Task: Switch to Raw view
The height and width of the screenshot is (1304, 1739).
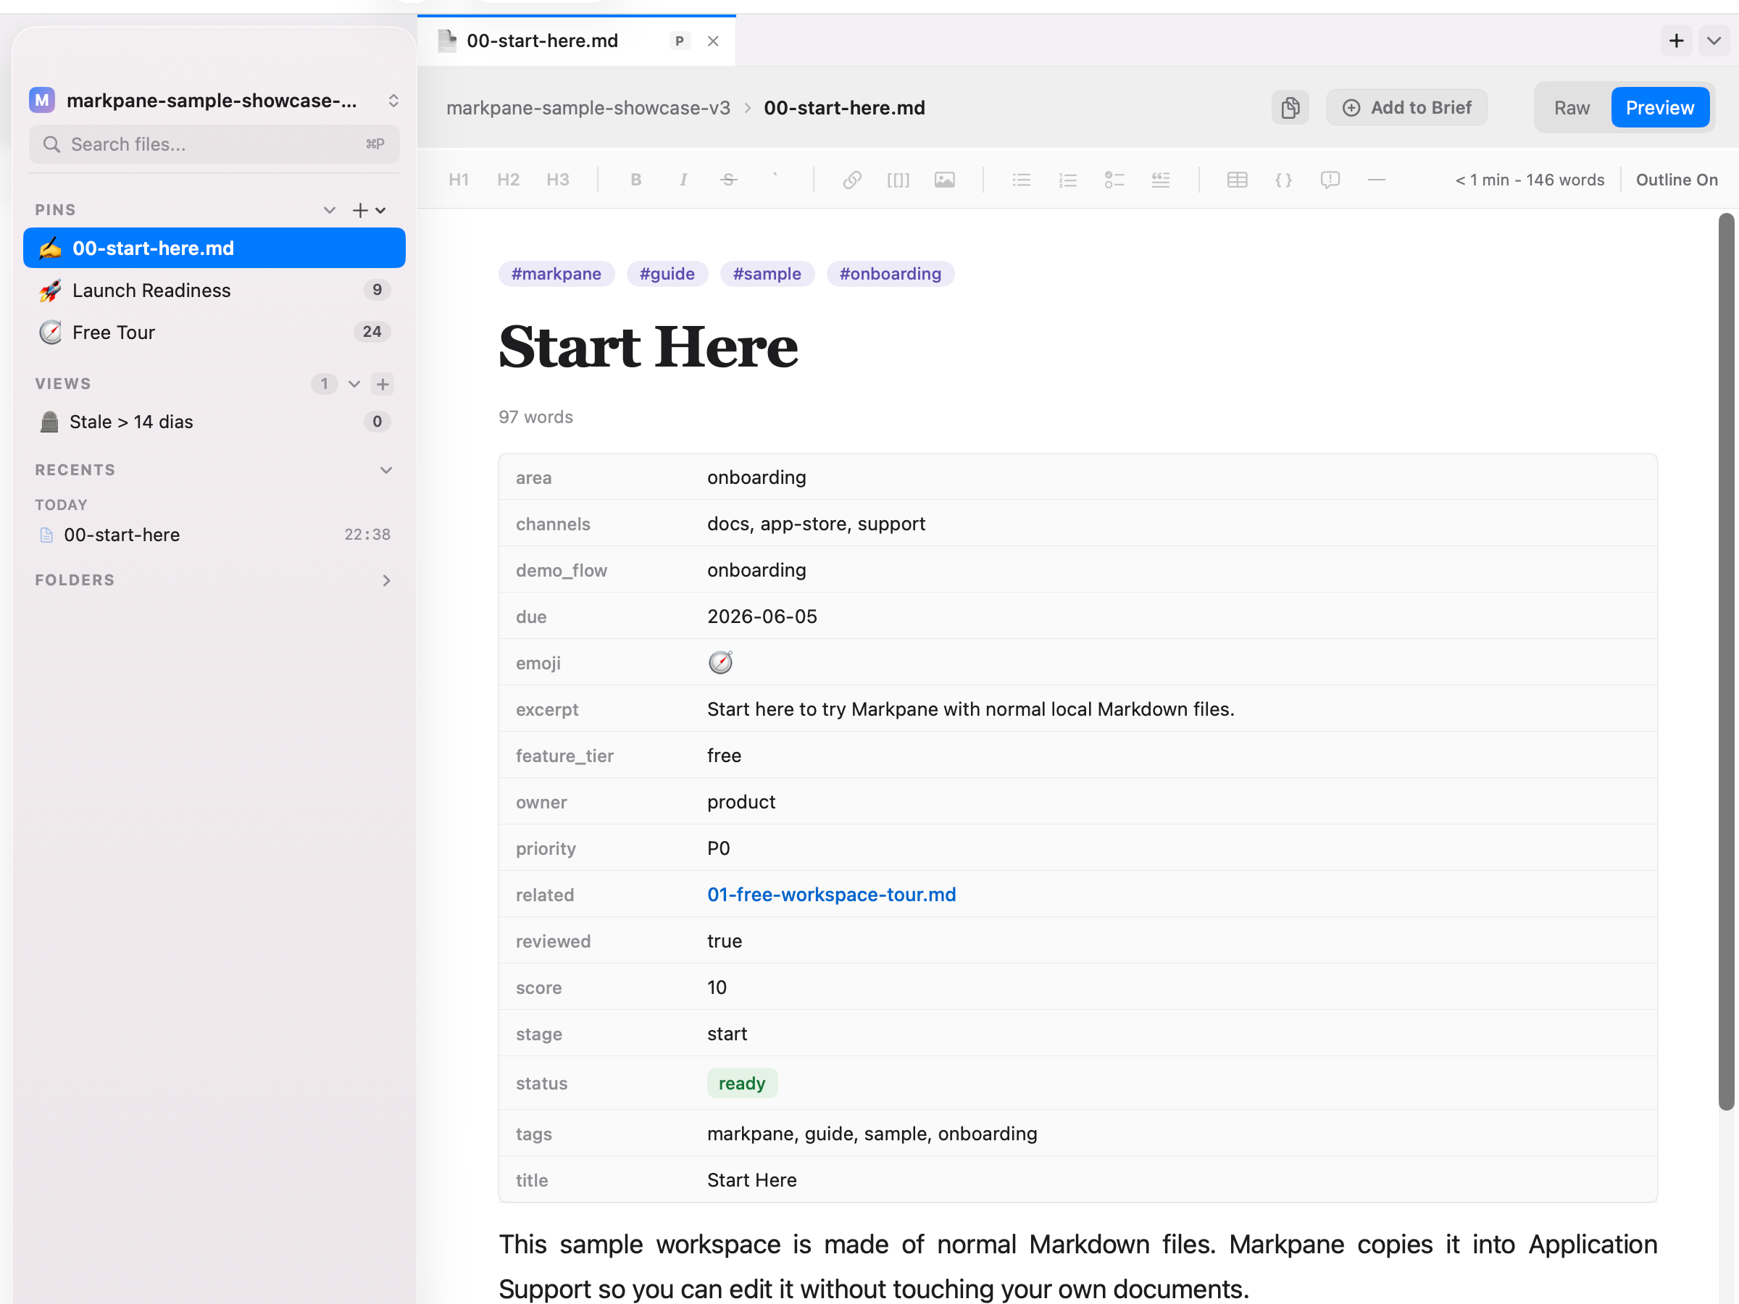Action: [1572, 108]
